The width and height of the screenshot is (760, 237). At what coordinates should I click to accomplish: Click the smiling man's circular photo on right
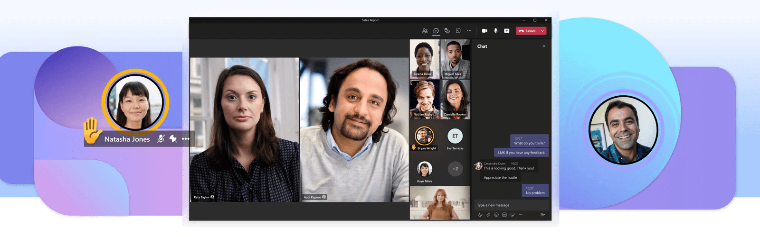[623, 130]
